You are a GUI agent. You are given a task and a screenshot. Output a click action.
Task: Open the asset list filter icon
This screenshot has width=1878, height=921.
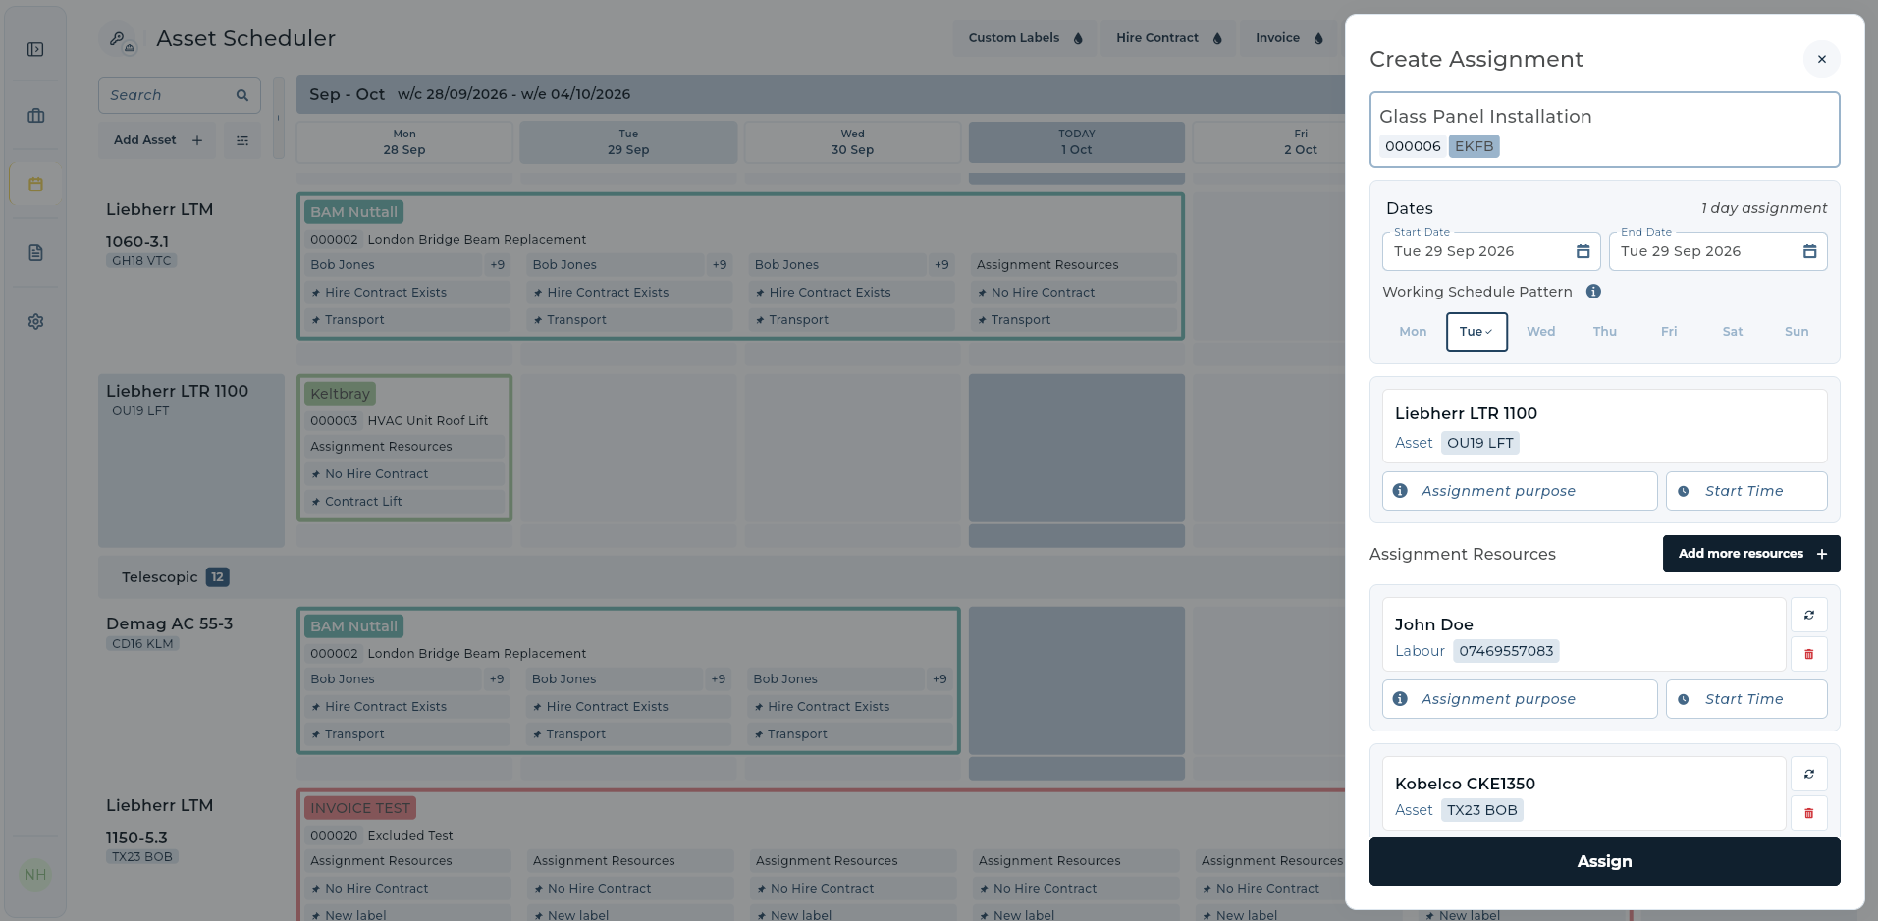(x=242, y=140)
